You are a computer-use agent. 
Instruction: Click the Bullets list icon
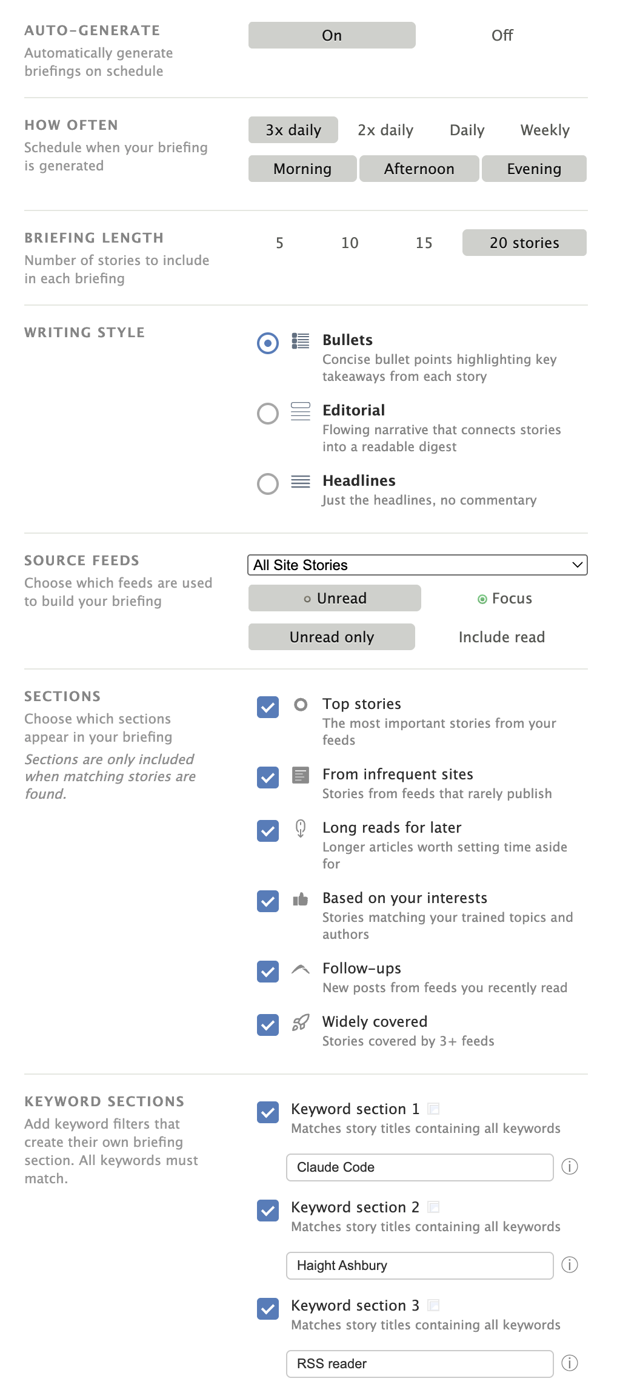301,341
